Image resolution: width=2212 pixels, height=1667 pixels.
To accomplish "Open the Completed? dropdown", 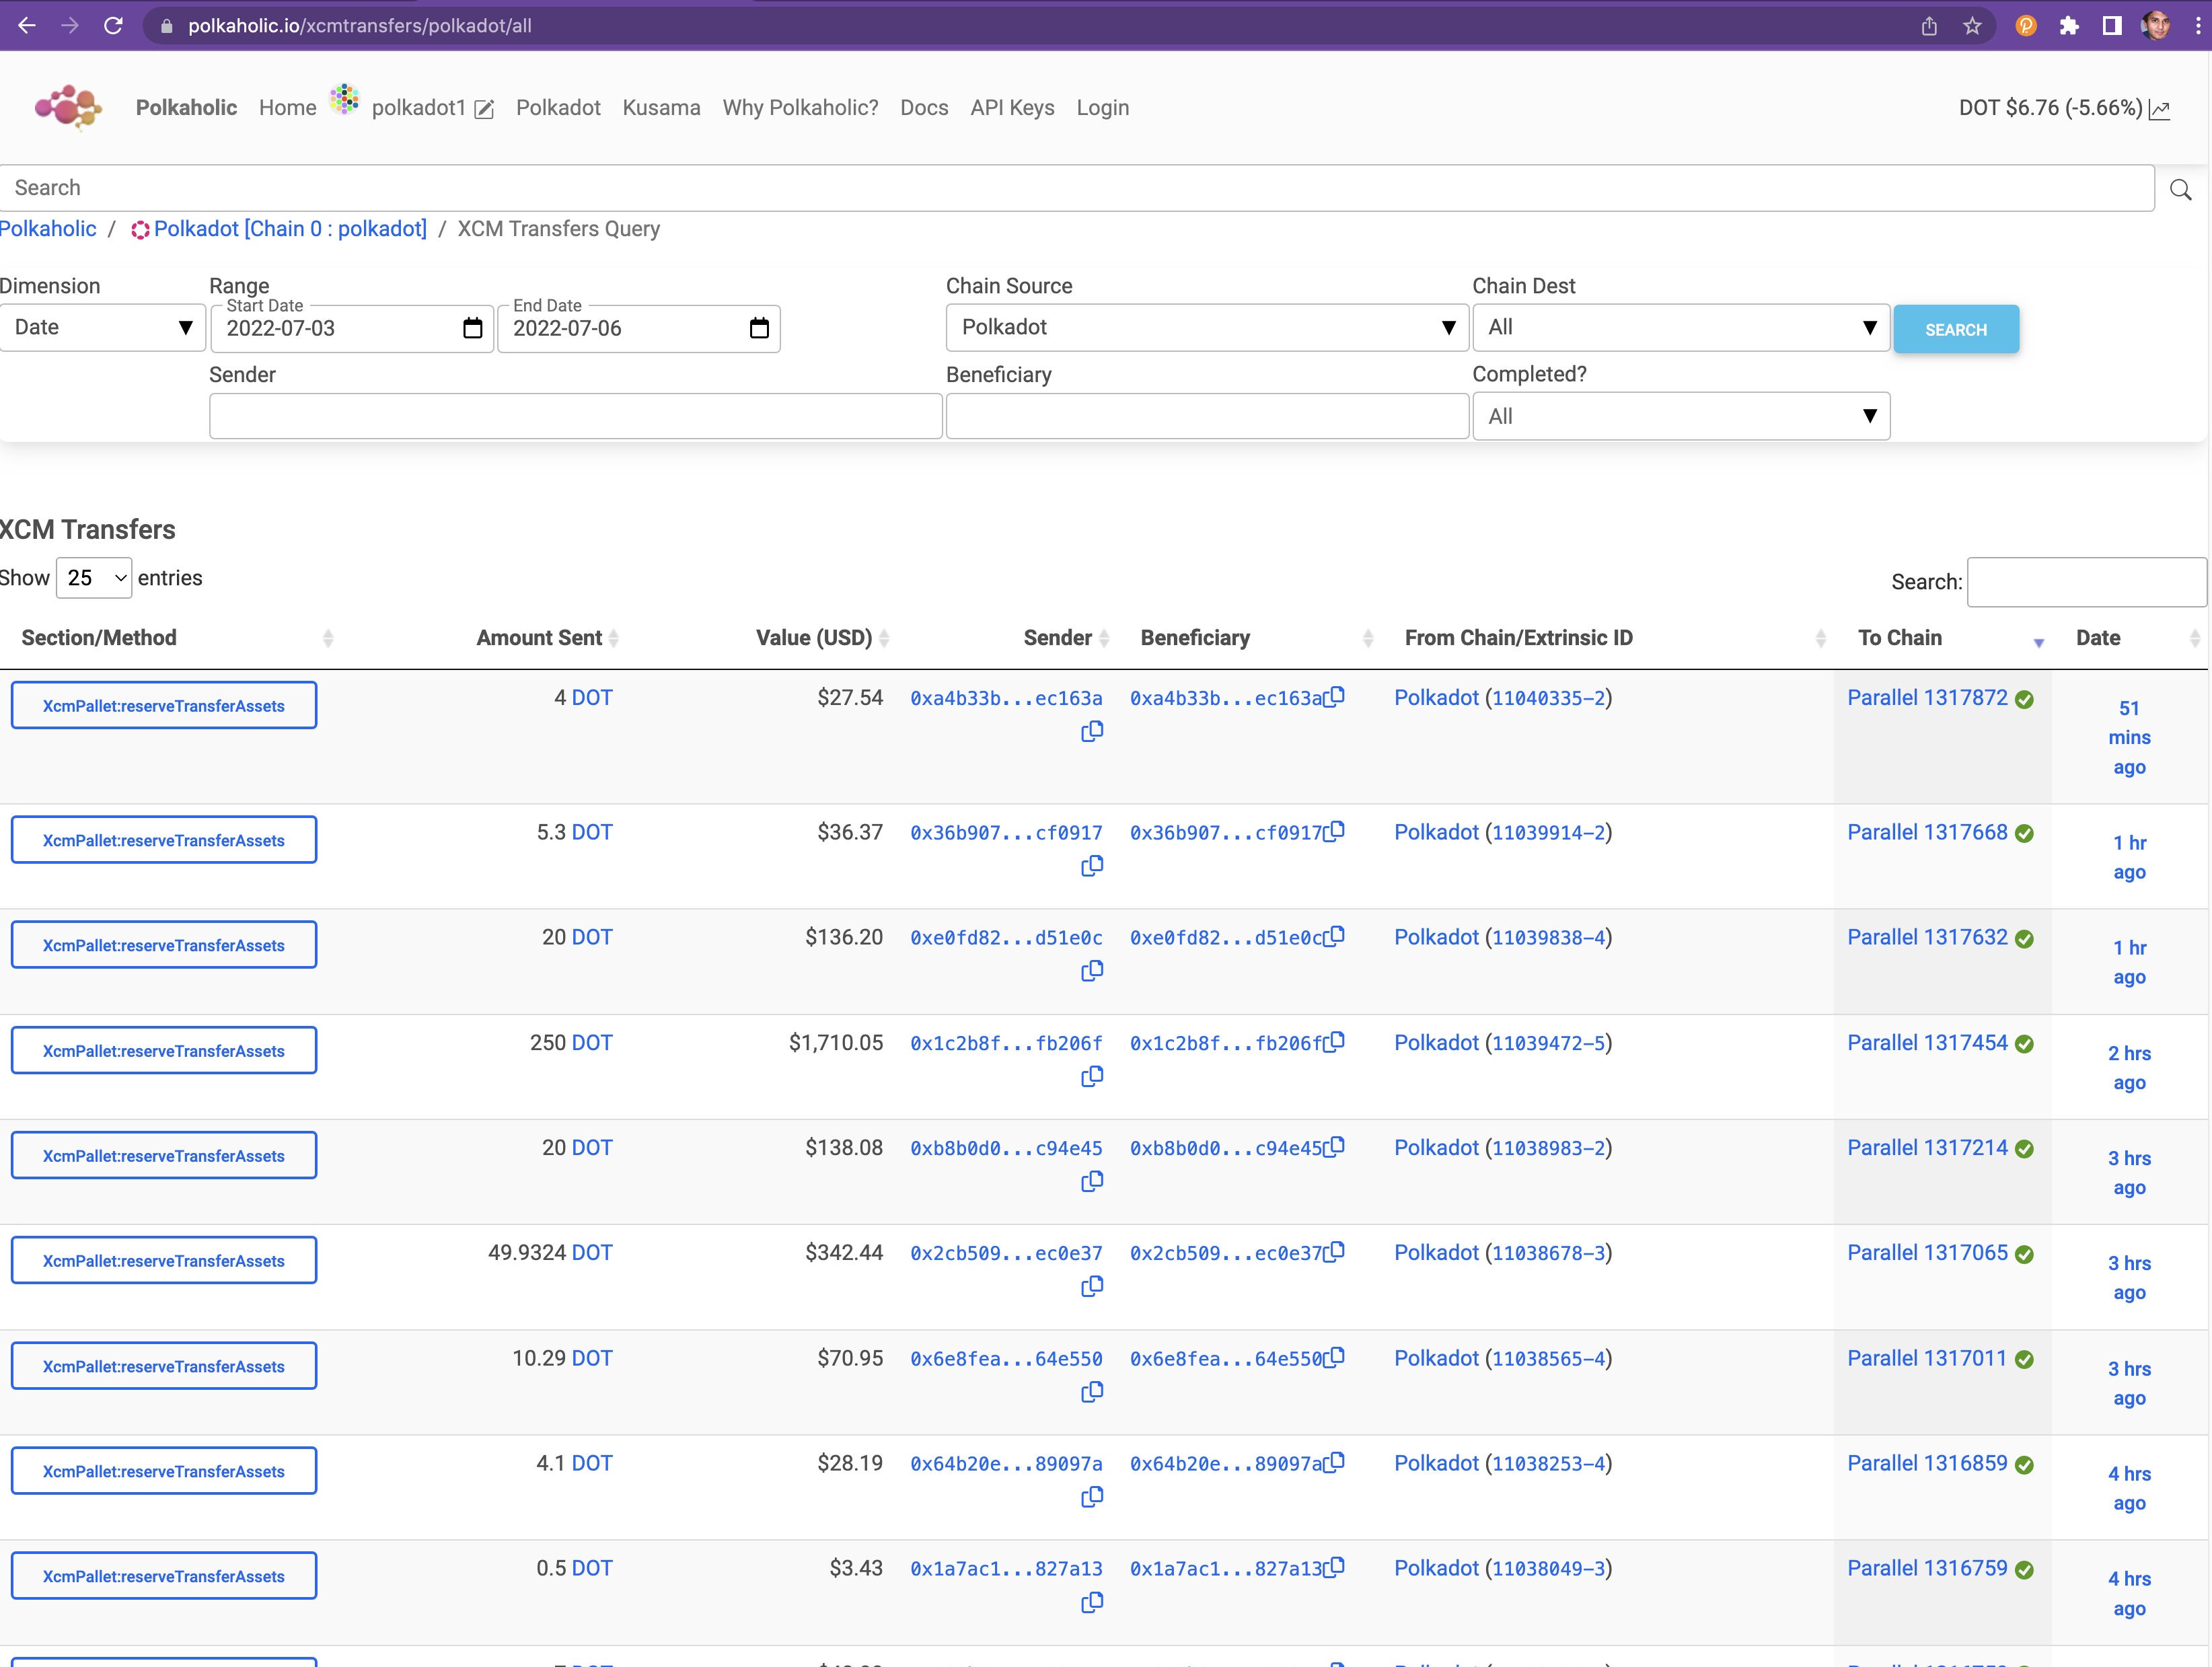I will coord(1681,416).
